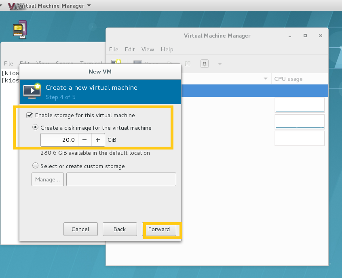This screenshot has width=342, height=278.
Task: Select the highlighted row in VM list
Action: coord(255,91)
